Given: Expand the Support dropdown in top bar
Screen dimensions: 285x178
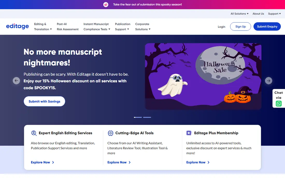Looking at the screenshot, I should pyautogui.click(x=274, y=14).
